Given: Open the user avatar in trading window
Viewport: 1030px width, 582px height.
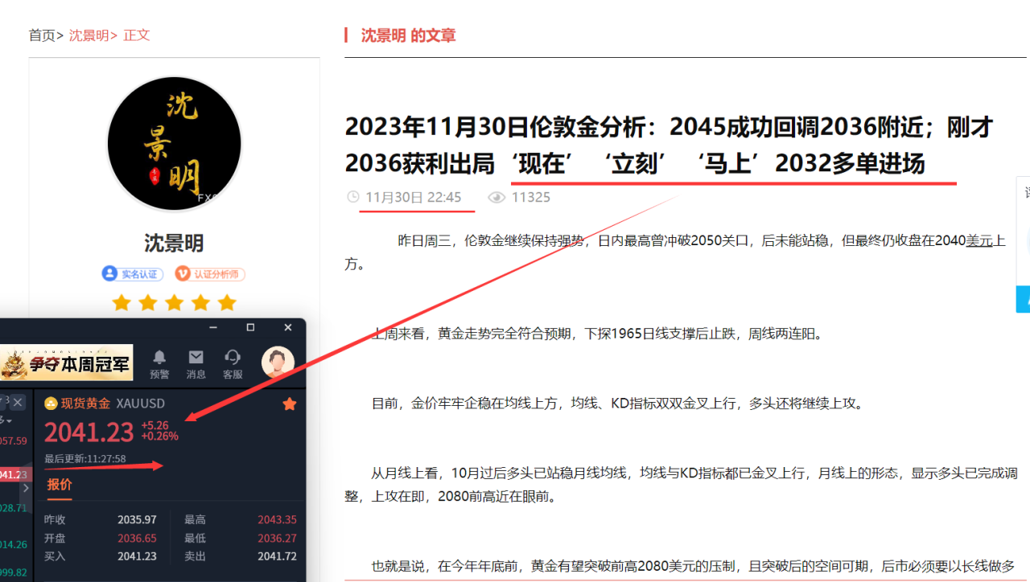Looking at the screenshot, I should pos(278,363).
